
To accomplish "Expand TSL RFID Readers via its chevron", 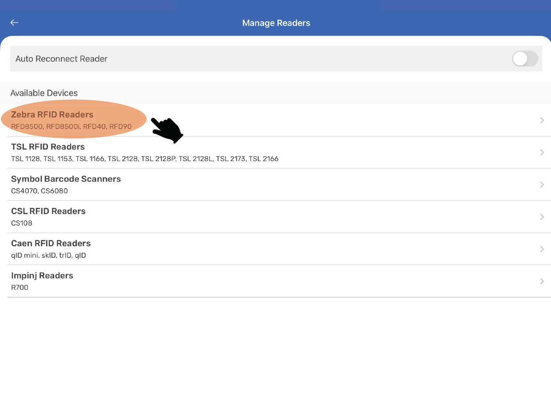I will coord(542,152).
